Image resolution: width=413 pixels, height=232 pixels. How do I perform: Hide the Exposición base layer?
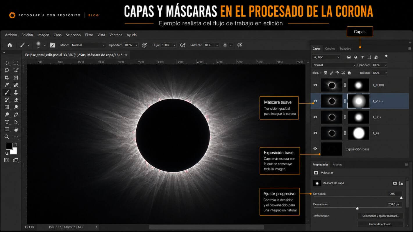[315, 149]
